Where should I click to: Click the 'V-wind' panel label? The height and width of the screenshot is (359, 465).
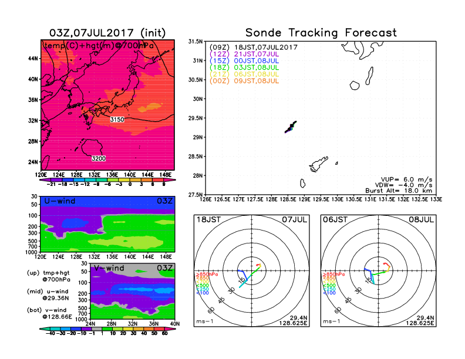pos(109,268)
